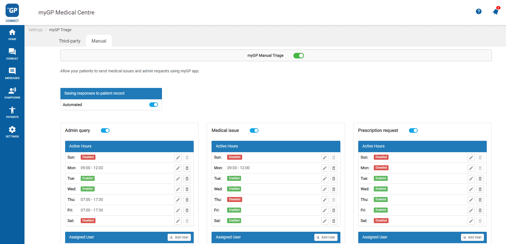
Task: Select the Manual tab
Action: point(99,41)
